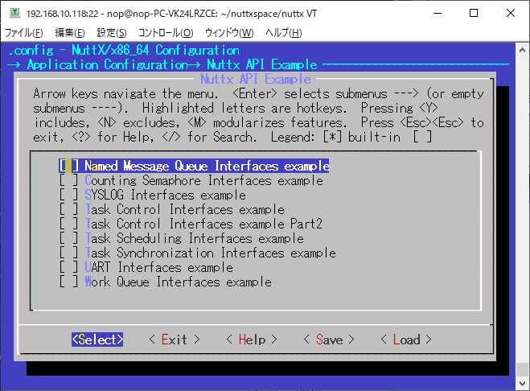Open the 設定(S) menu

[112, 33]
